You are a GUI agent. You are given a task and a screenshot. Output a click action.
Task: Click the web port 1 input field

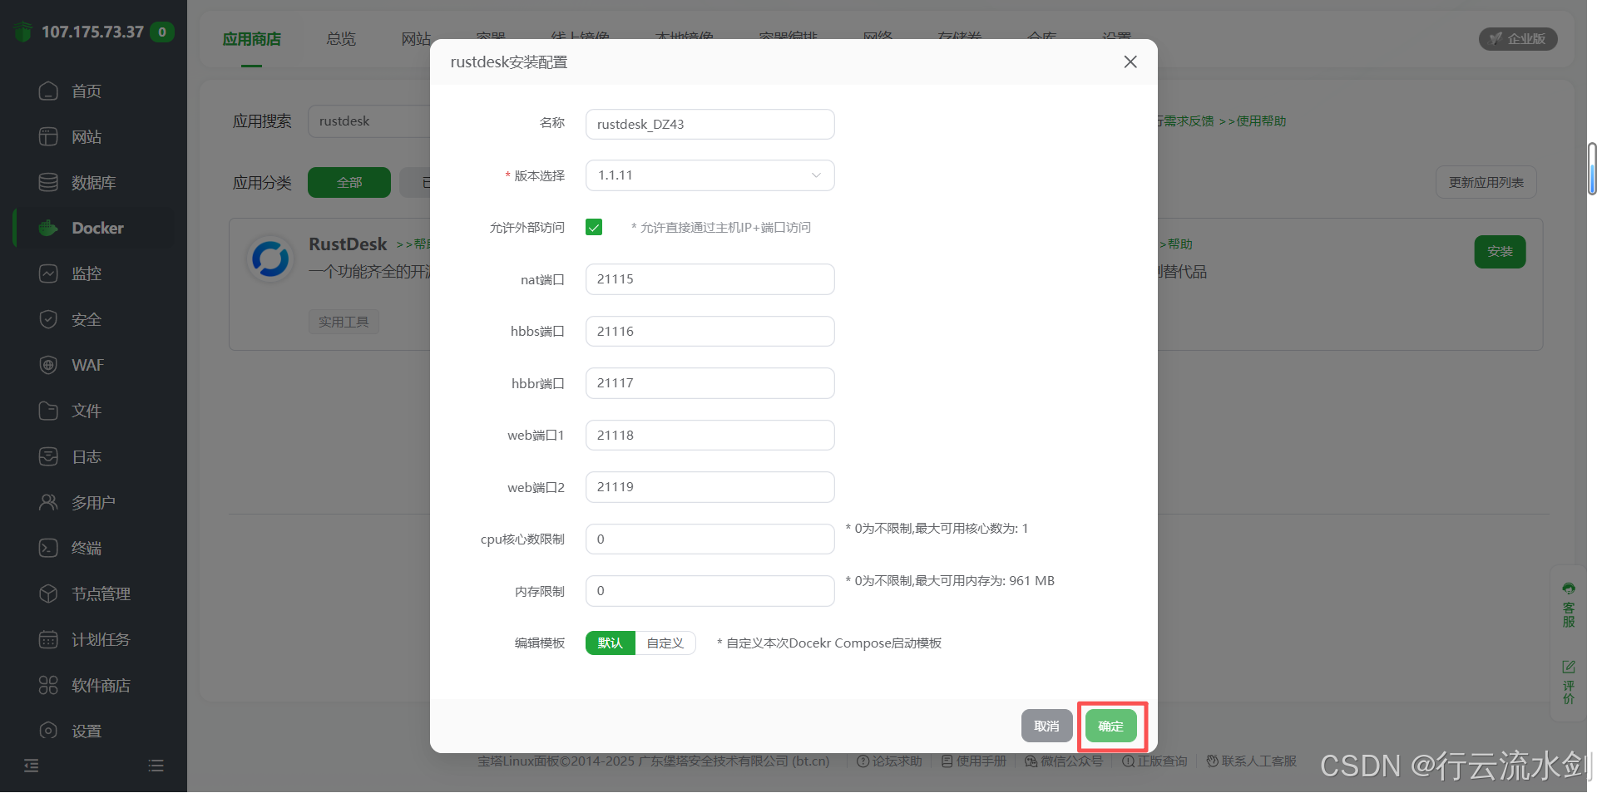coord(710,435)
